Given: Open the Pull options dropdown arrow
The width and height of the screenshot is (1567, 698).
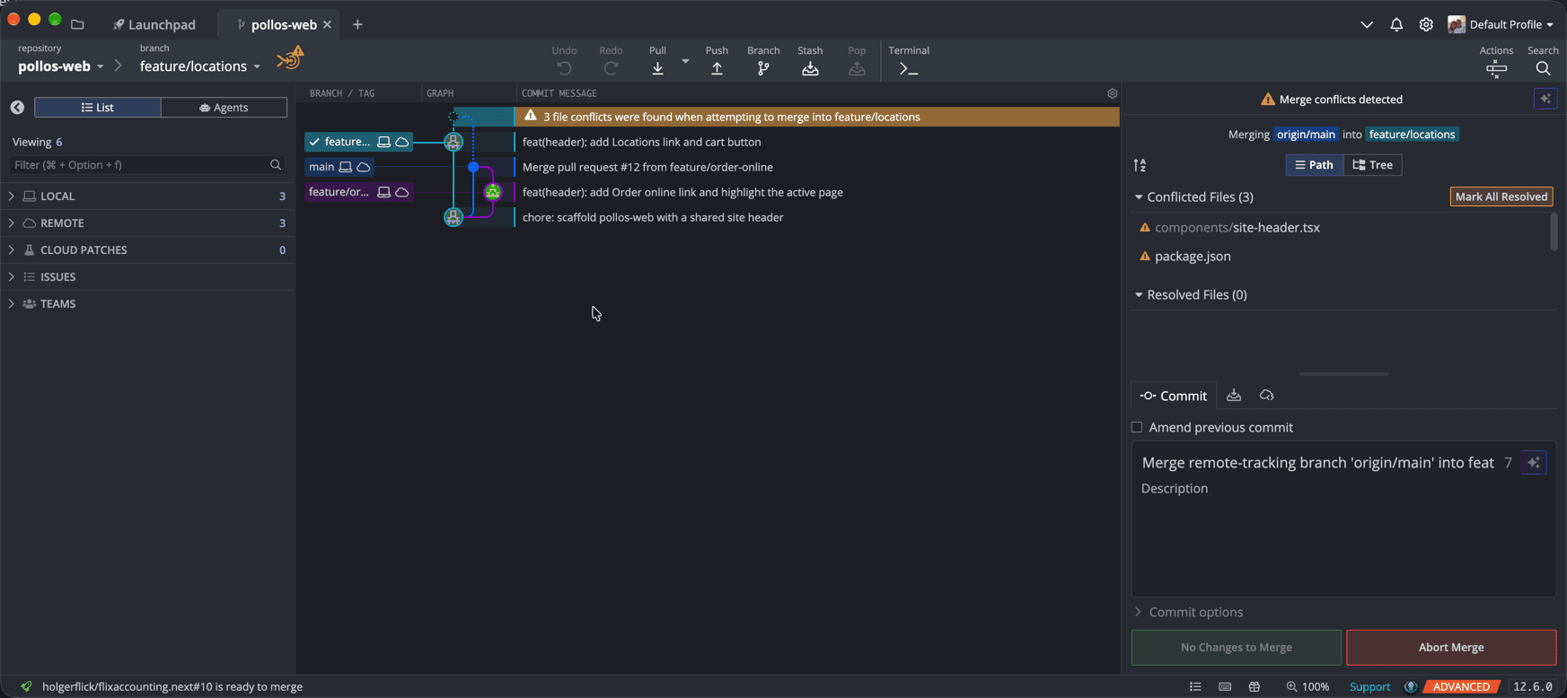Looking at the screenshot, I should pos(685,61).
